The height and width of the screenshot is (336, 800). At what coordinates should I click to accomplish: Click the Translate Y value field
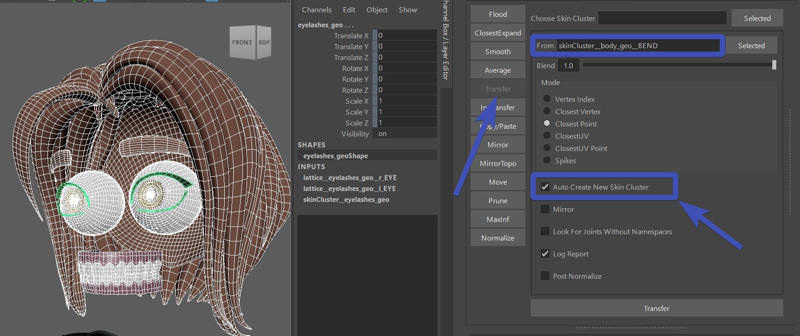click(407, 46)
